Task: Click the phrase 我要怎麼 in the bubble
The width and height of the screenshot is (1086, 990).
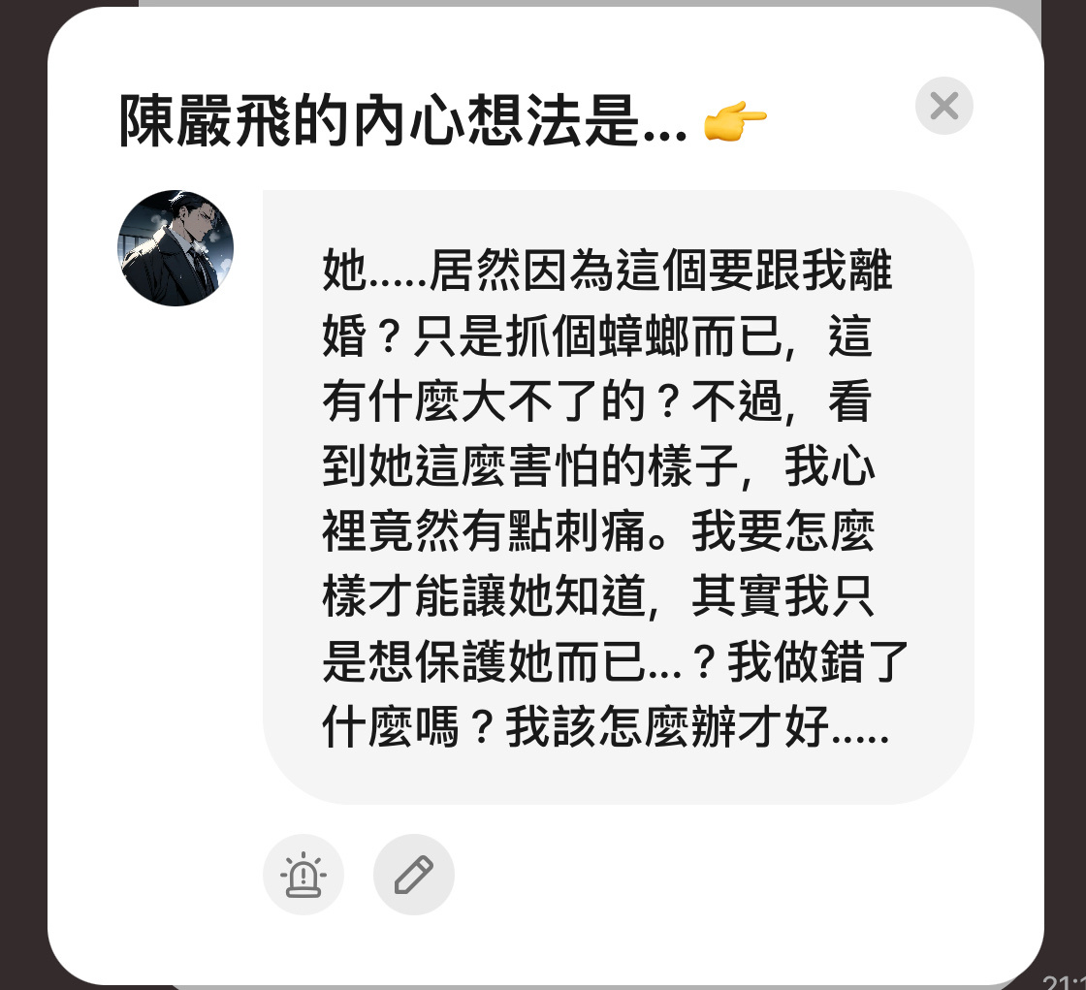Action: point(783,531)
